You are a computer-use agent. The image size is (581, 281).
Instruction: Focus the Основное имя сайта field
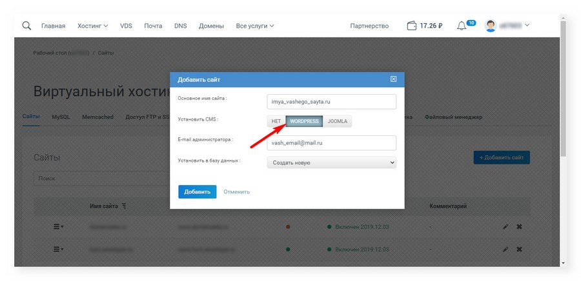pyautogui.click(x=332, y=102)
